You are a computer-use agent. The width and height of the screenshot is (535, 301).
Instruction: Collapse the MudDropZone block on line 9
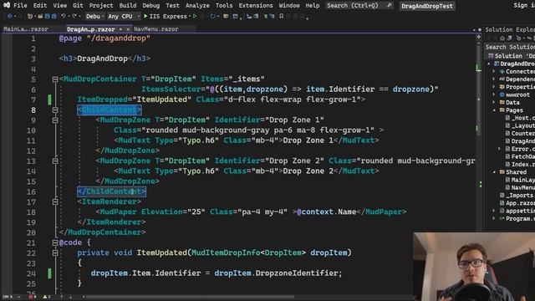pyautogui.click(x=55, y=120)
